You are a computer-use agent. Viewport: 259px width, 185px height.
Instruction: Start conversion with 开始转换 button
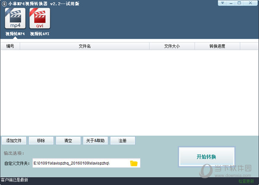(x=206, y=156)
